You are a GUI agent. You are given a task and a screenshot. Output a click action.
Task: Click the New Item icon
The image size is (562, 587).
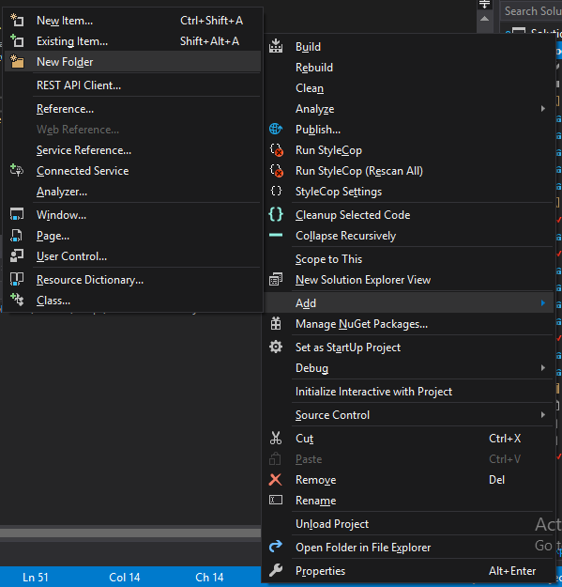tap(17, 21)
